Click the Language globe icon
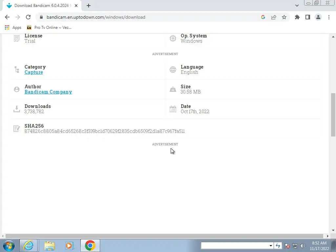336x252 pixels. pos(173,70)
